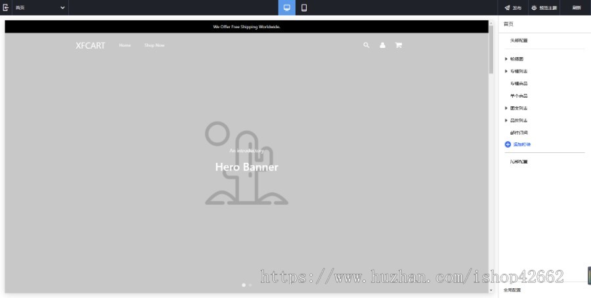Open the 邮件订阅 email subscription module
The width and height of the screenshot is (591, 298).
pos(519,133)
